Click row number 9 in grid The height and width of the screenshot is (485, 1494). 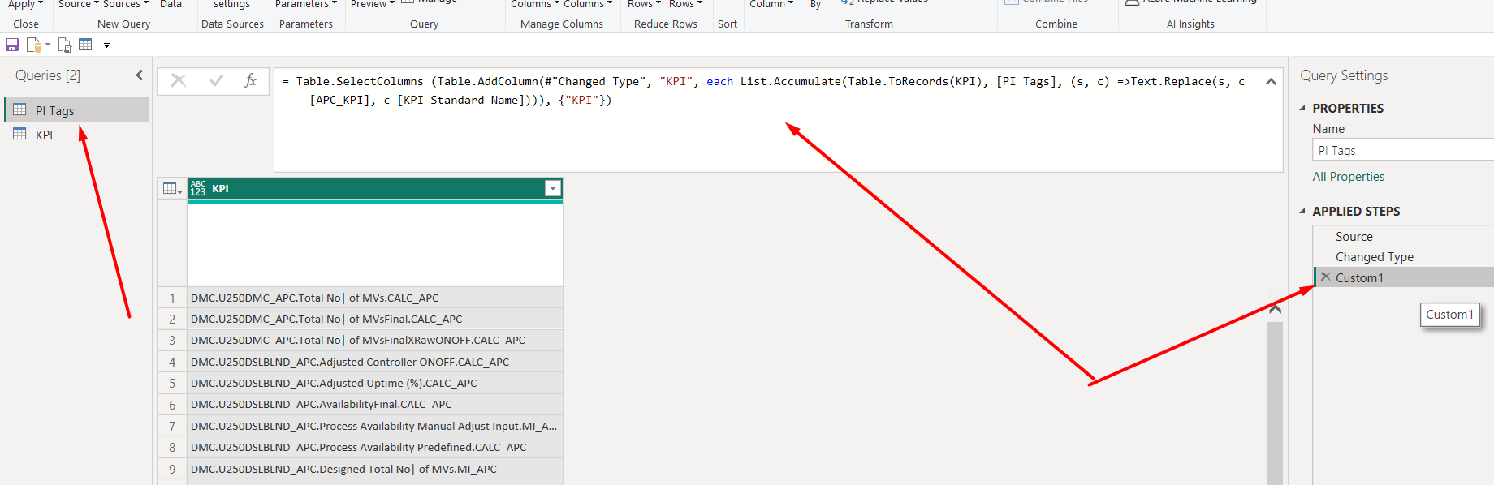[172, 469]
